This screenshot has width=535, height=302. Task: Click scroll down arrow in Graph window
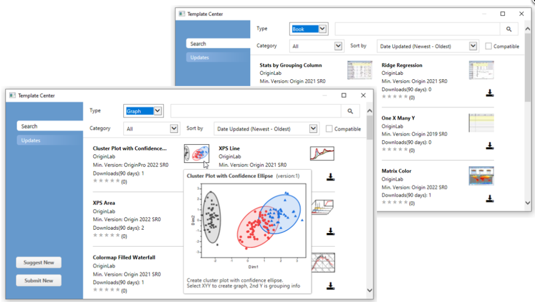369,291
